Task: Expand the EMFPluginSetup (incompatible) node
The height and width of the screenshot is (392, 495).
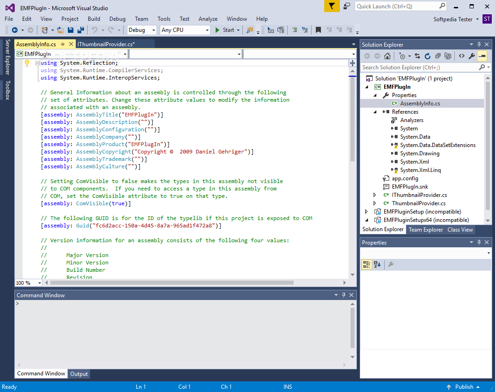Action: [367, 212]
